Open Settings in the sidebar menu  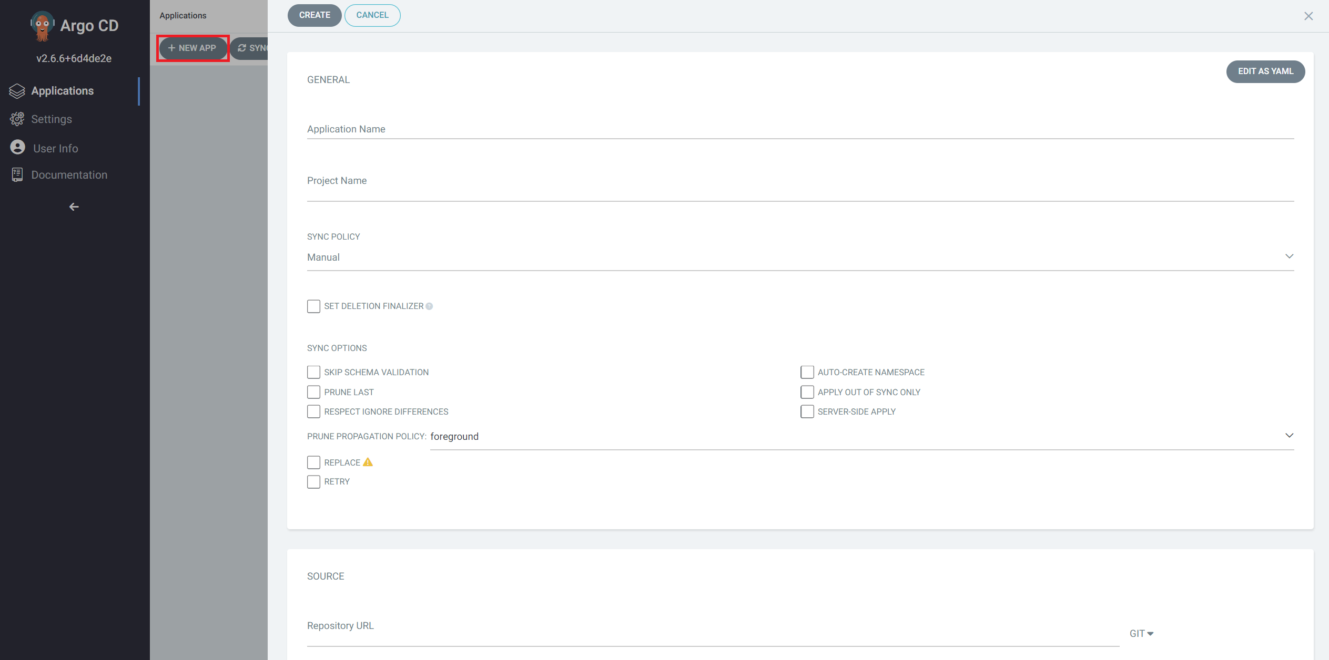click(52, 119)
